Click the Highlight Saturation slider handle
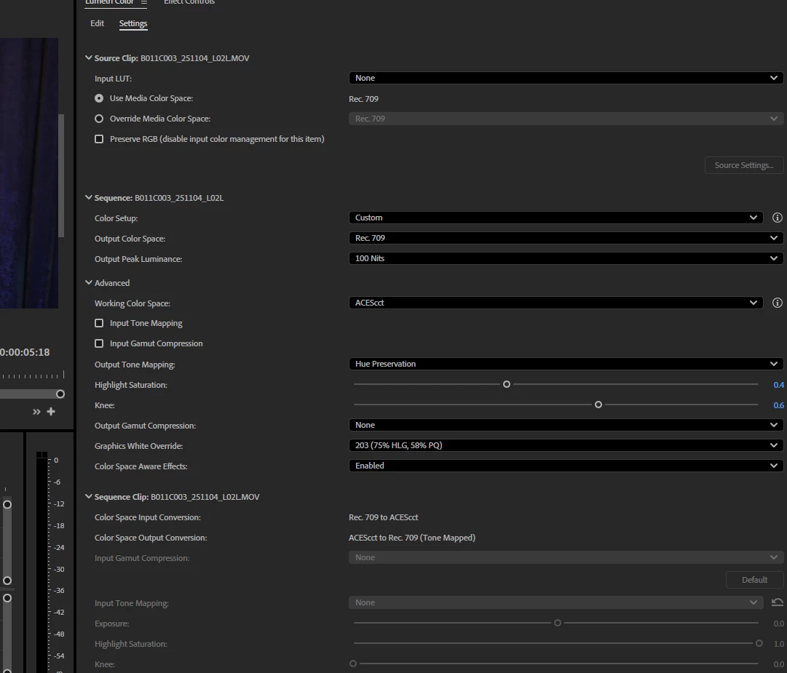 pyautogui.click(x=507, y=384)
